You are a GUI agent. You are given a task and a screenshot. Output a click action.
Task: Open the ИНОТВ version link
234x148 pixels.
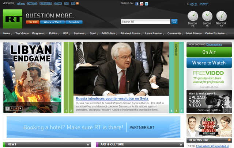pyautogui.click(x=58, y=3)
